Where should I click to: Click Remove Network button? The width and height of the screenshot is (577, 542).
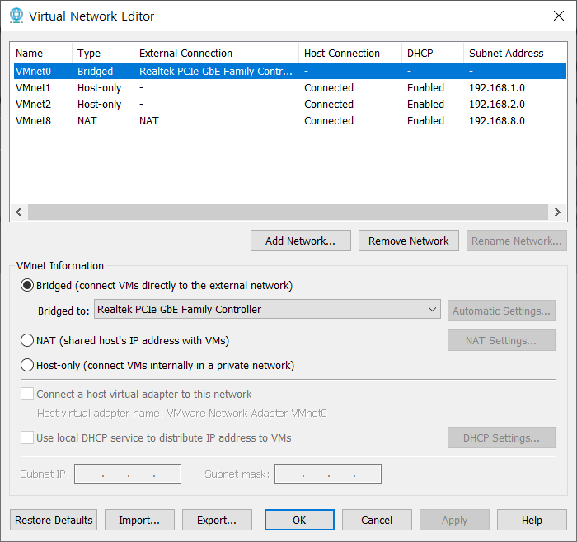pyautogui.click(x=409, y=241)
